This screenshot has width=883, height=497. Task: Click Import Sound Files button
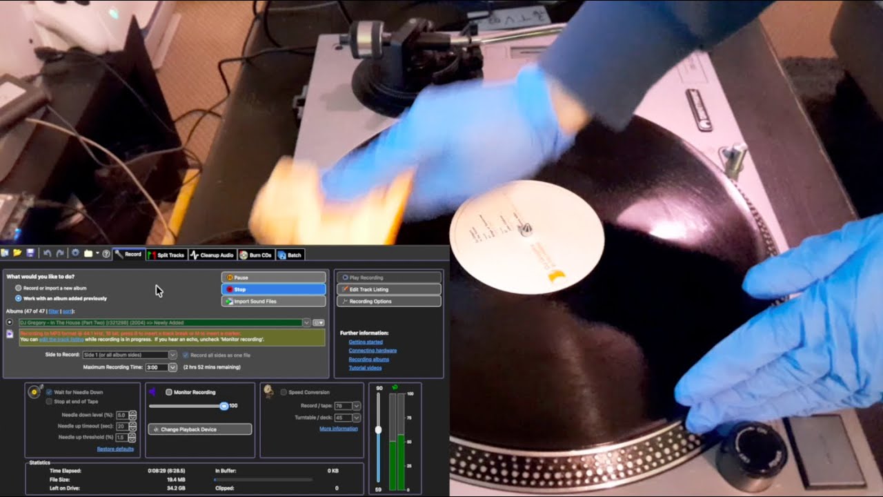click(x=273, y=302)
